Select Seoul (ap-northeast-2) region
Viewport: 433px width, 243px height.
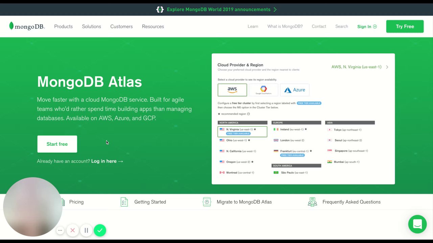(348, 140)
